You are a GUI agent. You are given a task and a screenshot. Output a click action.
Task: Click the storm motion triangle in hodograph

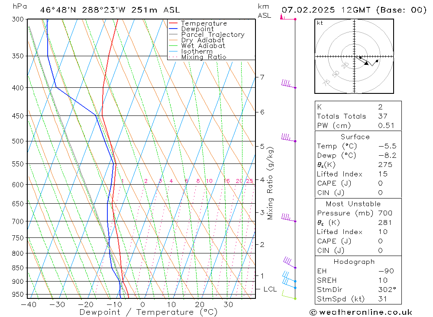(x=366, y=64)
